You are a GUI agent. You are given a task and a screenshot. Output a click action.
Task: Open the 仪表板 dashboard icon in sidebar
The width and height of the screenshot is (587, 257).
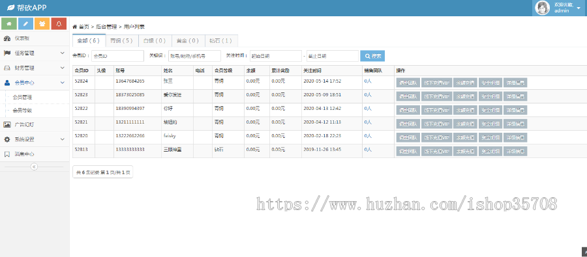point(7,38)
